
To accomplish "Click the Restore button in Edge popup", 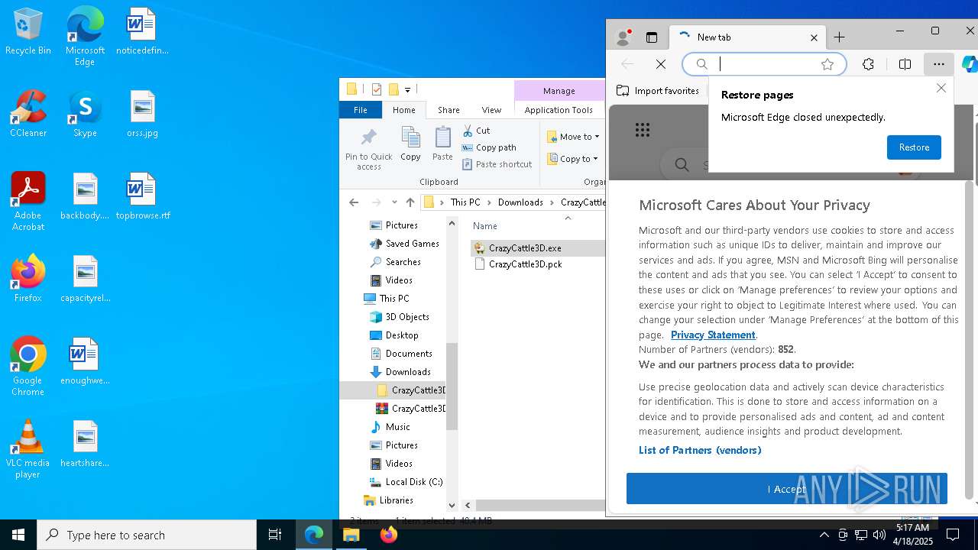I will [914, 147].
